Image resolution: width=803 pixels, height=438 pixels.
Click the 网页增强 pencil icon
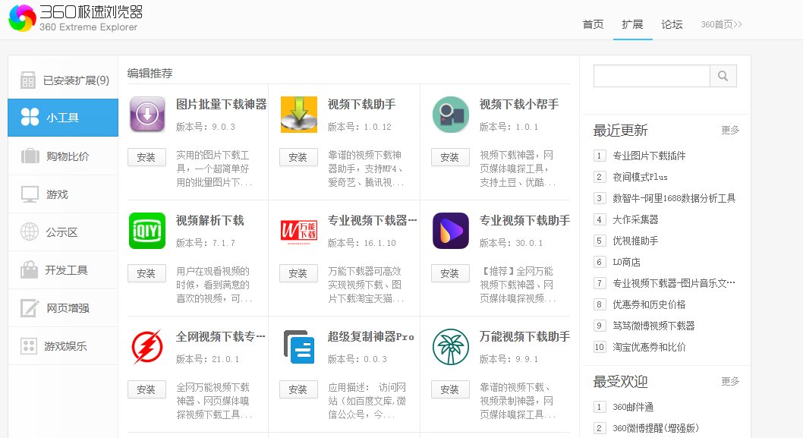point(29,308)
